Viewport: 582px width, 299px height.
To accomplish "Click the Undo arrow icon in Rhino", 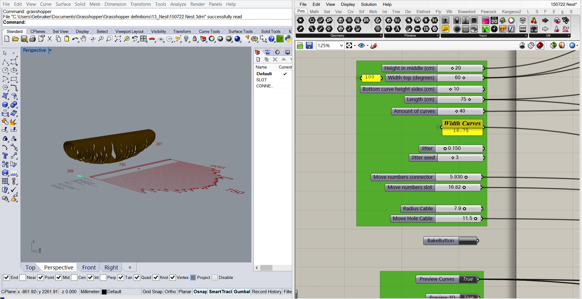I will click(x=75, y=39).
